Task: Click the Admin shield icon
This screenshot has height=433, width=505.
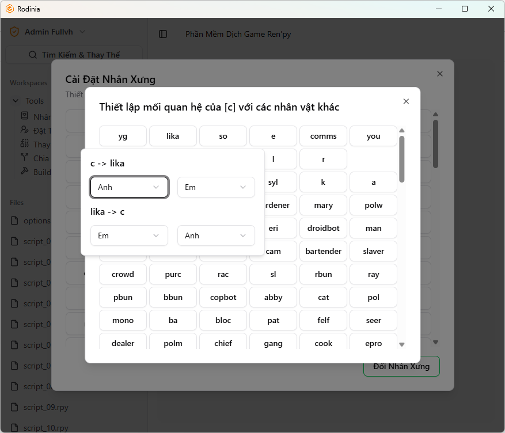Action: click(x=14, y=32)
